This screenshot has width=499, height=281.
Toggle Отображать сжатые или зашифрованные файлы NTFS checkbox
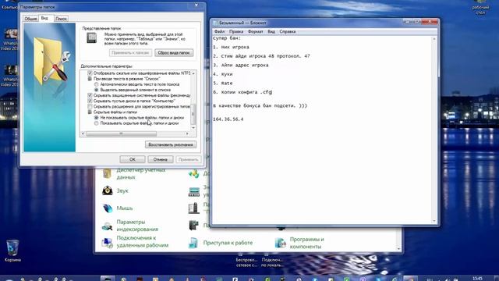90,73
